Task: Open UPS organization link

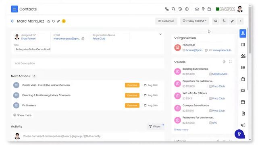Action: [x=214, y=123]
